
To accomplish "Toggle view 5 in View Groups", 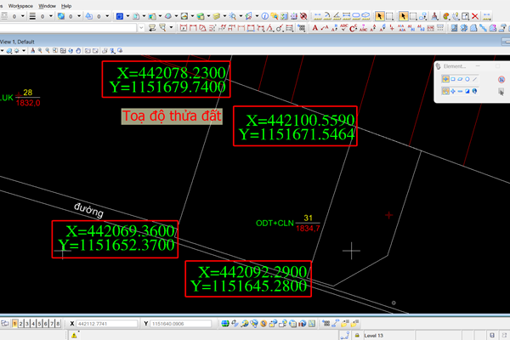I will tap(39, 324).
